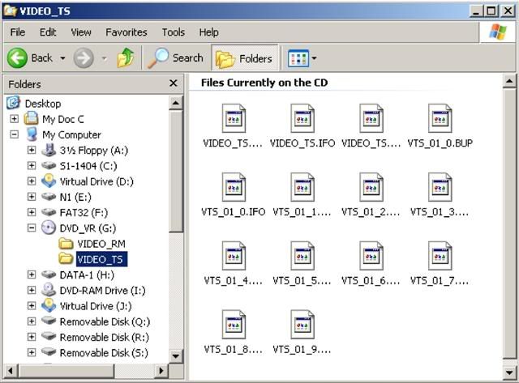Expand the DATA-1 (H:) node
This screenshot has width=519, height=383.
coord(32,274)
